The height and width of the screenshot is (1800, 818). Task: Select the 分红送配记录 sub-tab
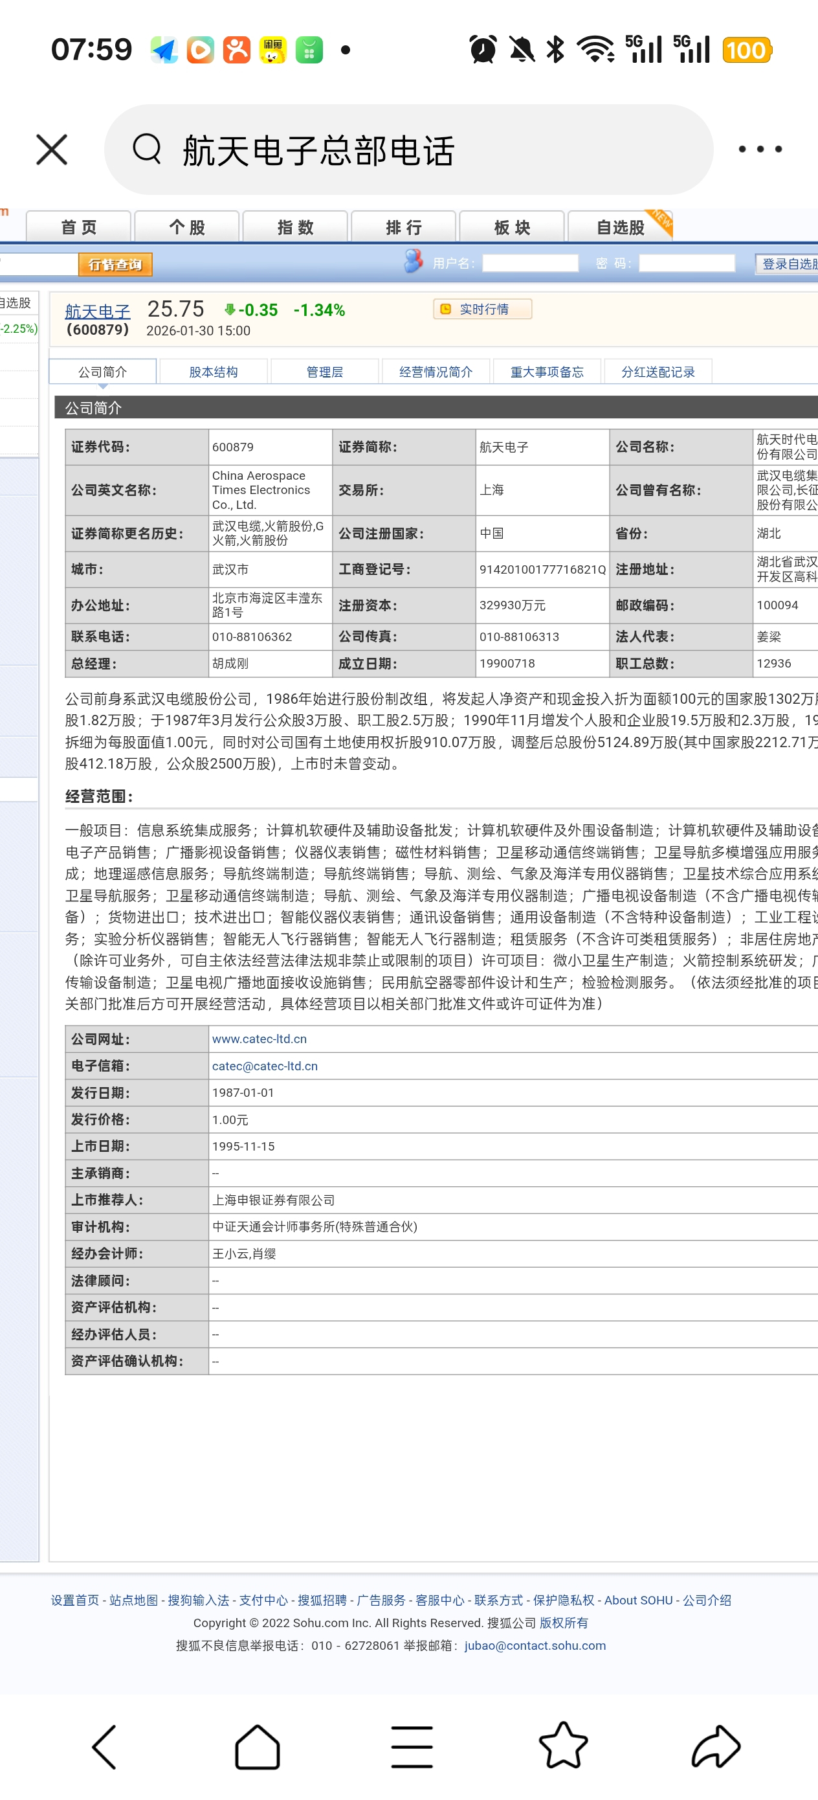(x=658, y=372)
